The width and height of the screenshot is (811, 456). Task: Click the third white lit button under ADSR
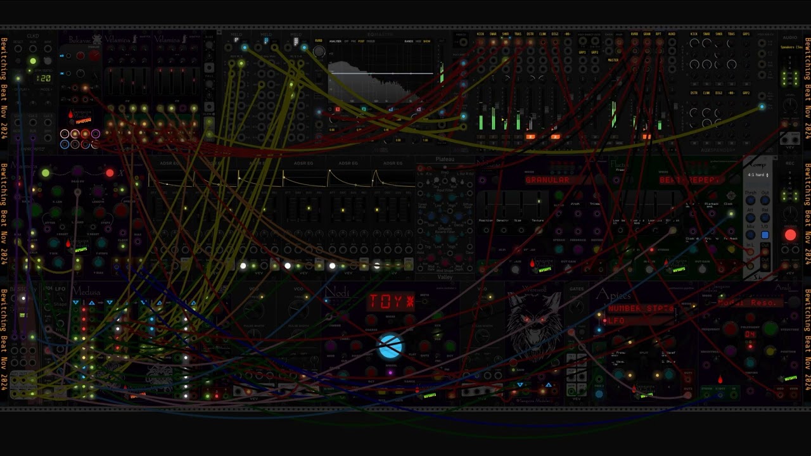click(332, 266)
